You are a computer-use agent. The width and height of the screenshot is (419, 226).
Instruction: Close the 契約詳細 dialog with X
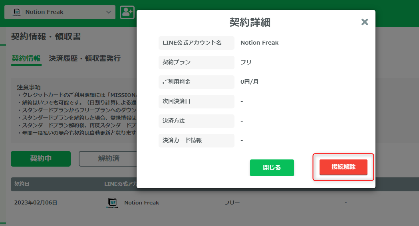point(365,22)
